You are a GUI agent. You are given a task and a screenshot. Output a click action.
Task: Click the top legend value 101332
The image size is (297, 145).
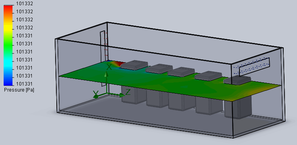(25, 3)
